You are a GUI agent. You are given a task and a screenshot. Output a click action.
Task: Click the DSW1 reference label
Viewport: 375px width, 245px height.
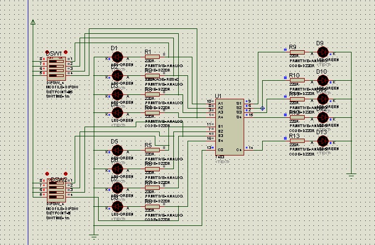click(x=54, y=53)
